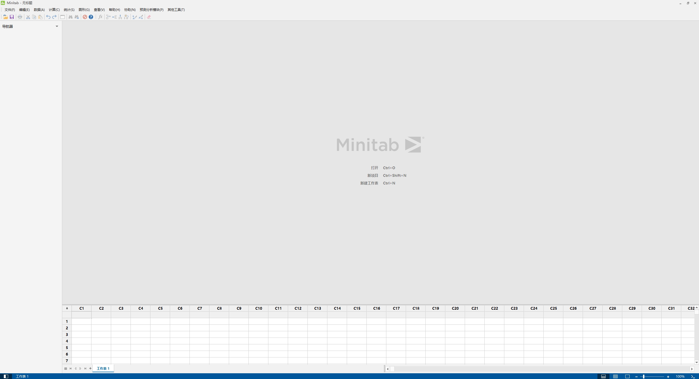Click the red Cancel icon
Image resolution: width=699 pixels, height=379 pixels.
click(85, 17)
